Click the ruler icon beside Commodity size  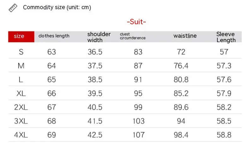tap(13, 8)
